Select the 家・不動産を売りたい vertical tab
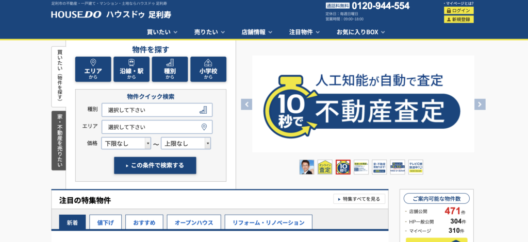Image resolution: width=528 pixels, height=242 pixels. click(x=59, y=141)
